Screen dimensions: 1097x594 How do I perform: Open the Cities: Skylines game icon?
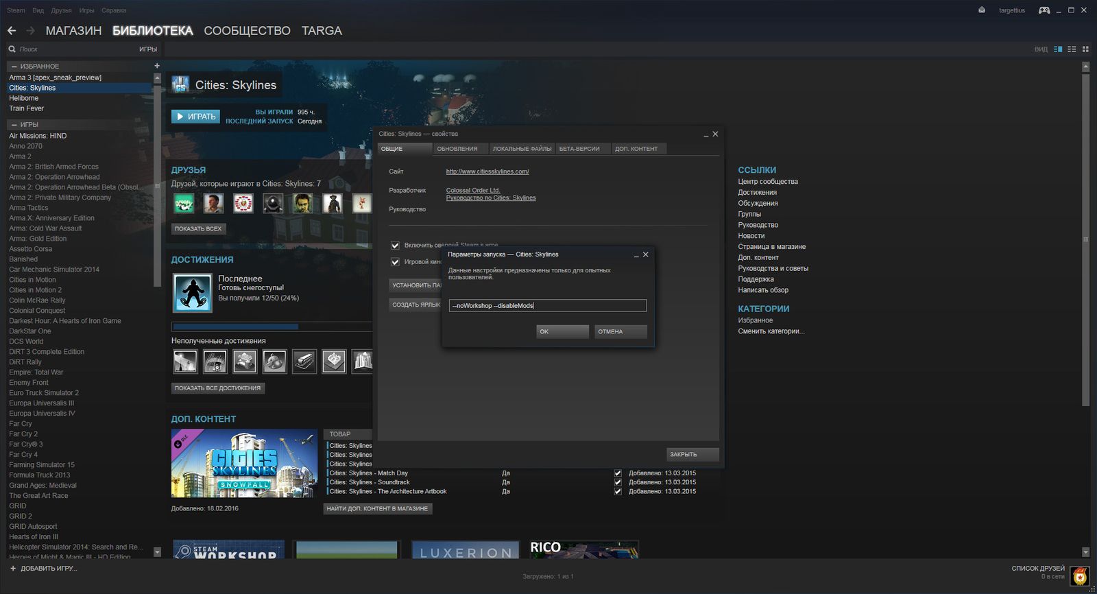click(180, 84)
